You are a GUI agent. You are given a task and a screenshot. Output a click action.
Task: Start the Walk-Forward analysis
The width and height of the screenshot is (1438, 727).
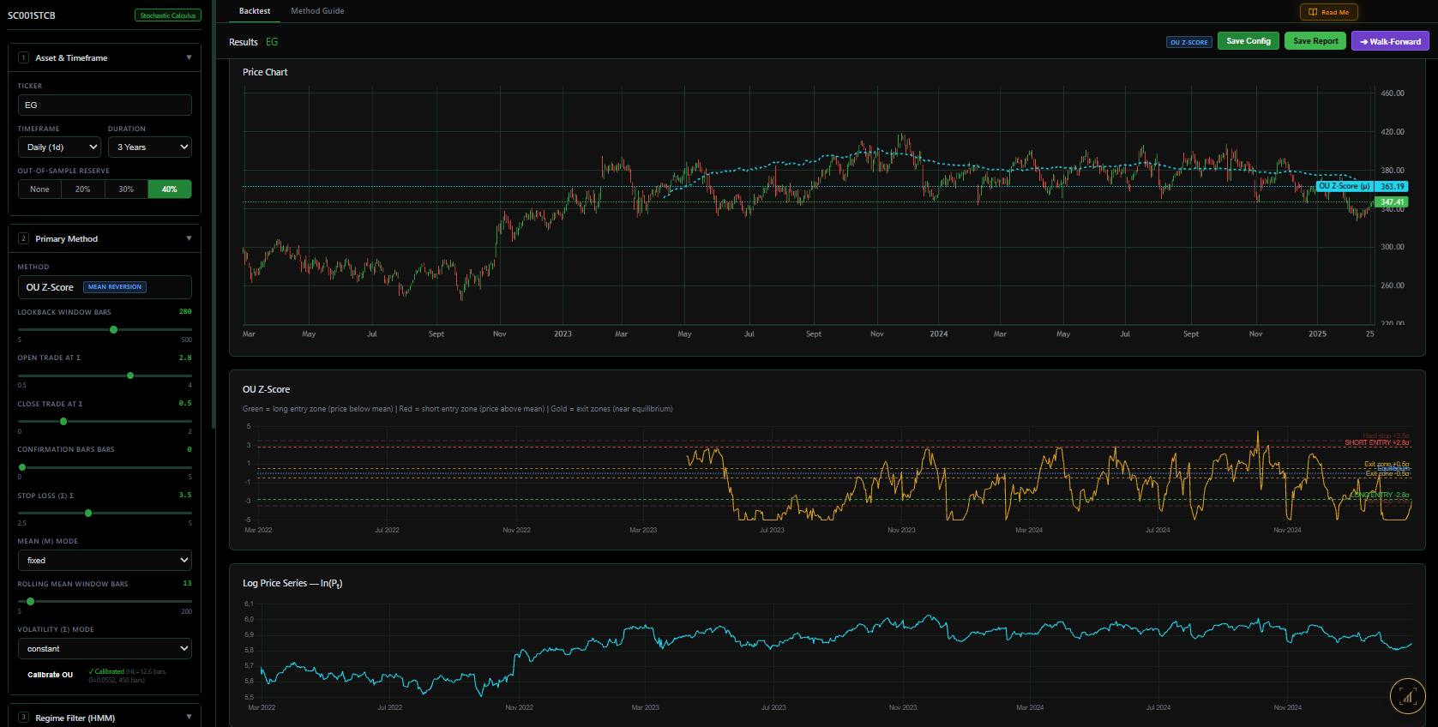click(x=1390, y=41)
